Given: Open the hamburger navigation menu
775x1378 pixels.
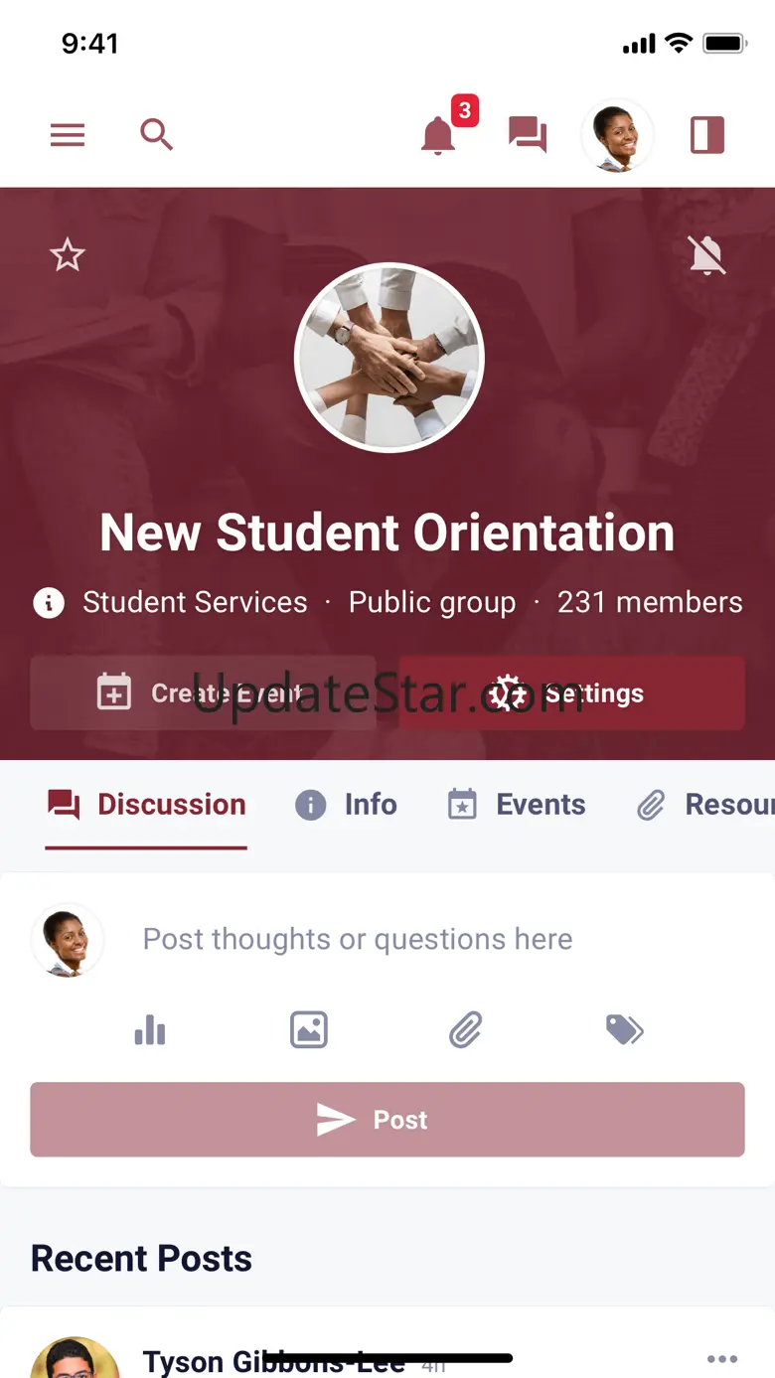Looking at the screenshot, I should click(68, 134).
